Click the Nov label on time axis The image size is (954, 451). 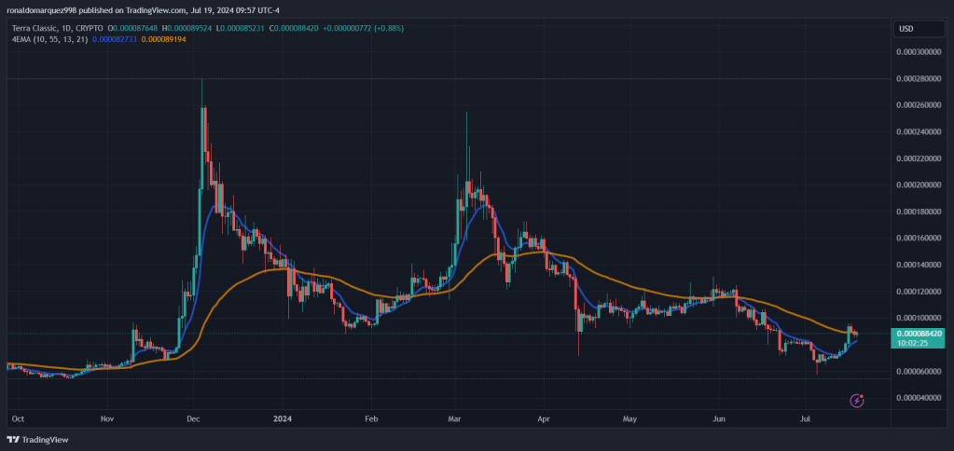coord(107,418)
